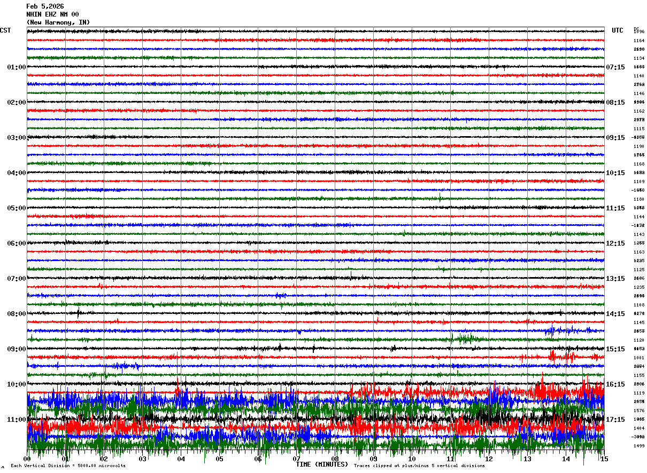Click the DC offset value '1134'
This screenshot has width=647, height=473.
pyautogui.click(x=639, y=58)
